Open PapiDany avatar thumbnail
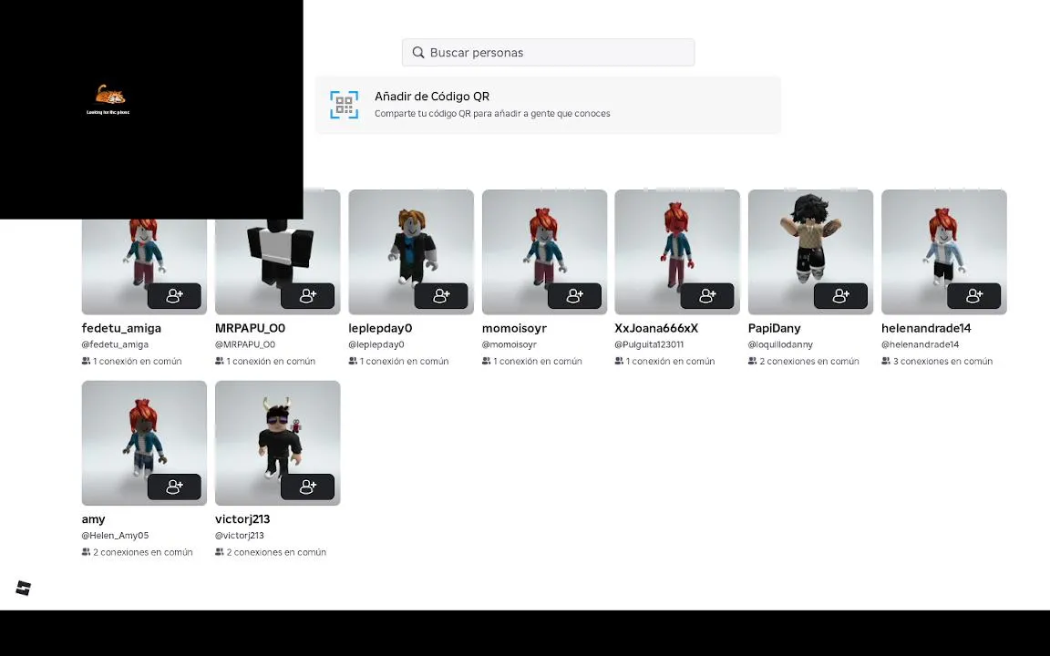The image size is (1050, 656). click(x=810, y=251)
